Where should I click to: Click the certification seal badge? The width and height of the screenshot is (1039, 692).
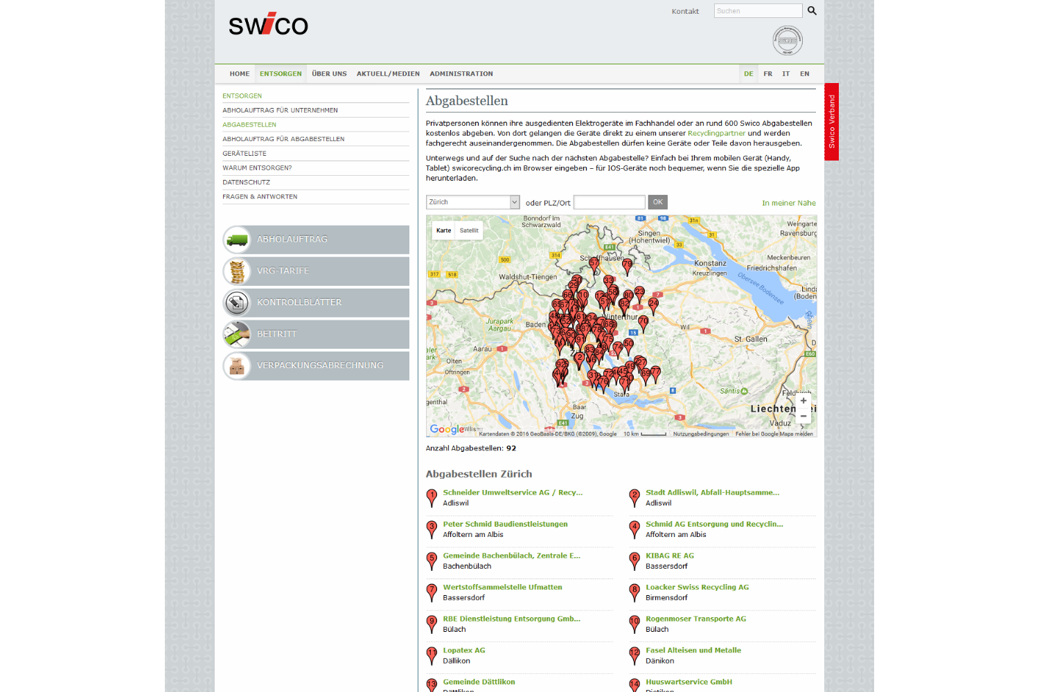click(x=788, y=41)
